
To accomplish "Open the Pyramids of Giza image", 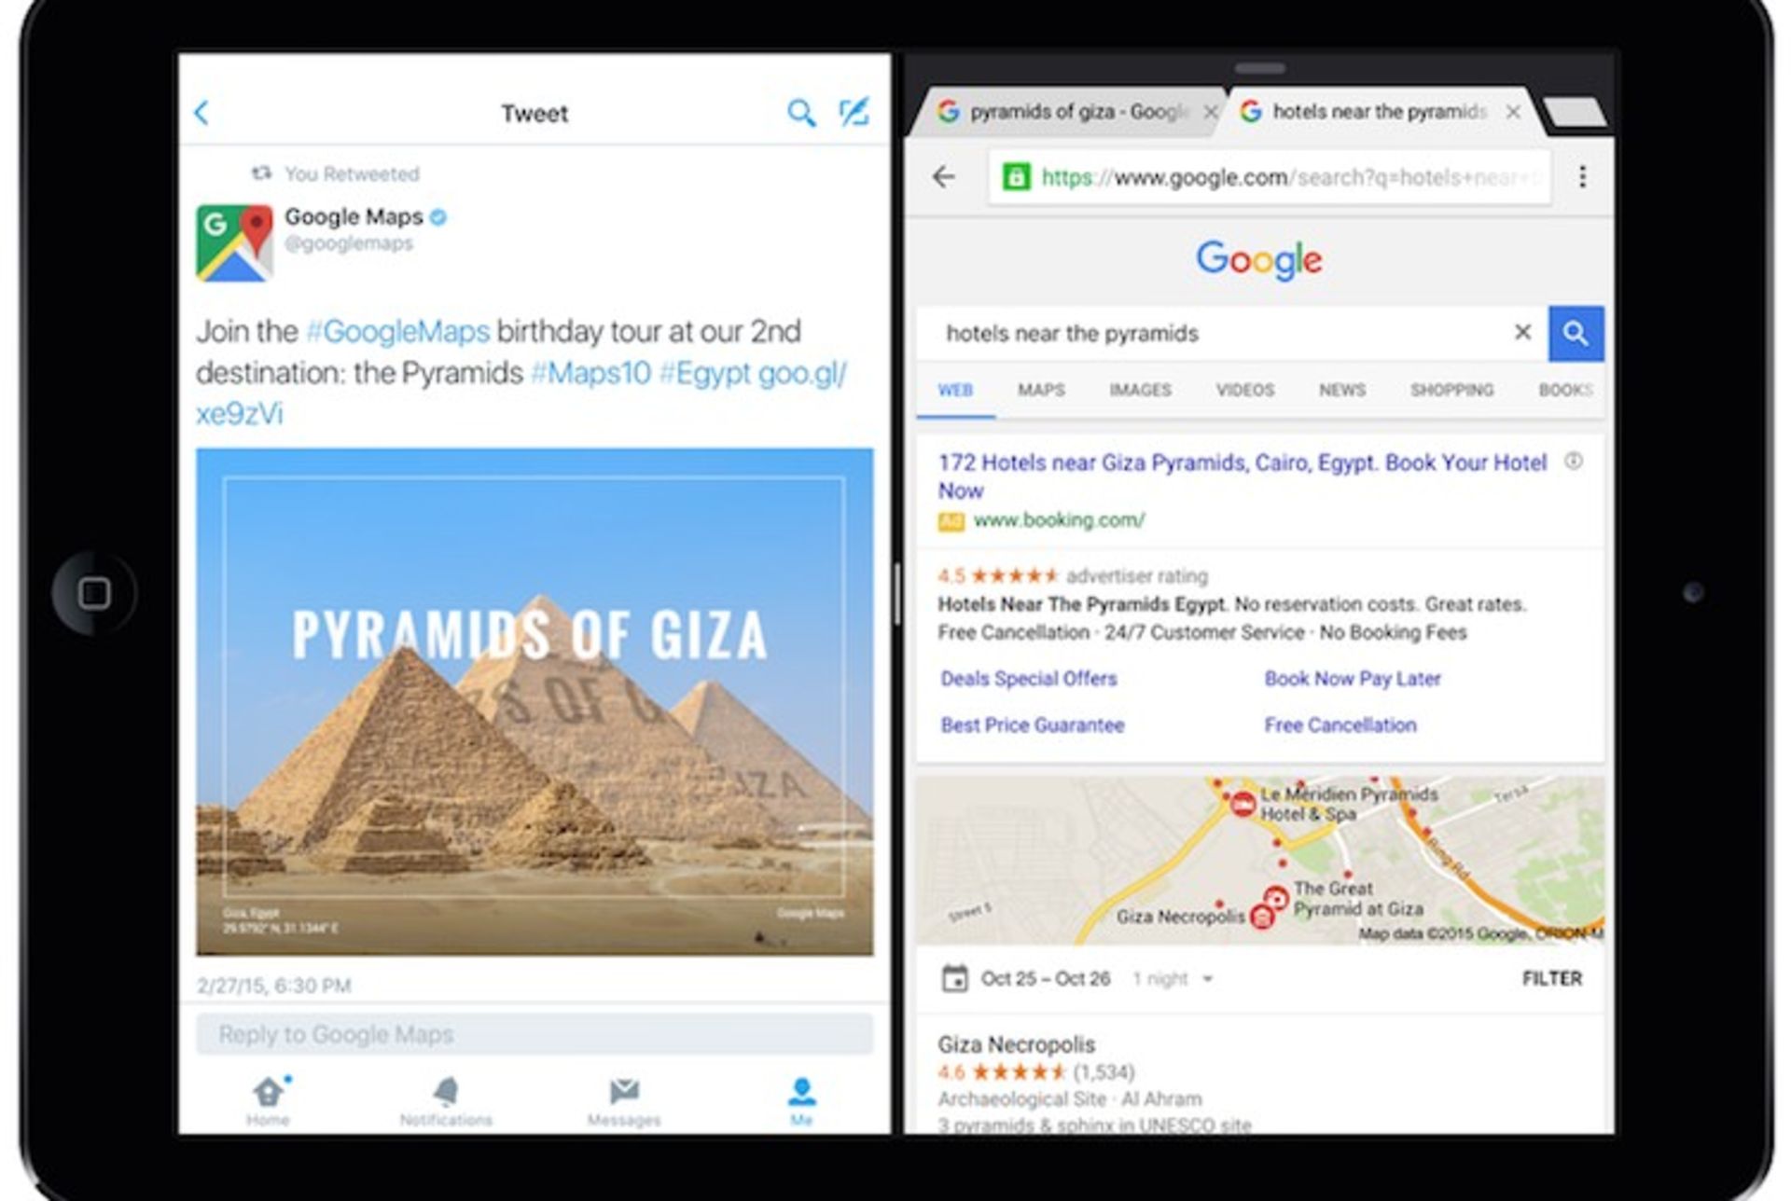I will pyautogui.click(x=535, y=702).
